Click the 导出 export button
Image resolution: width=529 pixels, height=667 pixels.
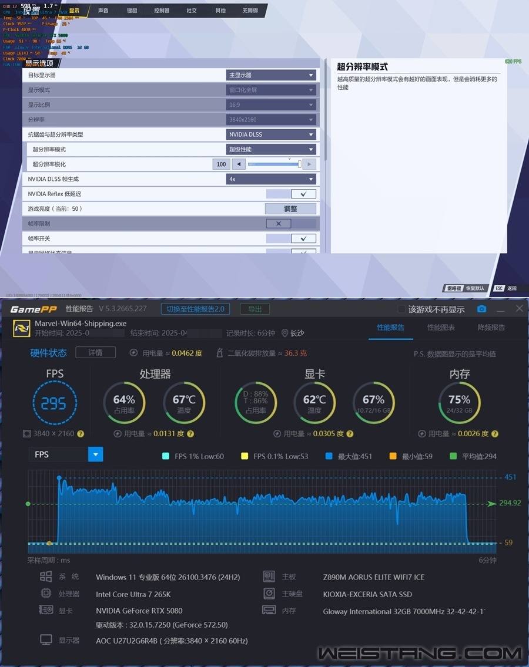coord(255,309)
